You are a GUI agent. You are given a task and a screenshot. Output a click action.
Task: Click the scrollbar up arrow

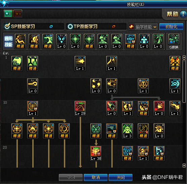pyautogui.click(x=184, y=58)
